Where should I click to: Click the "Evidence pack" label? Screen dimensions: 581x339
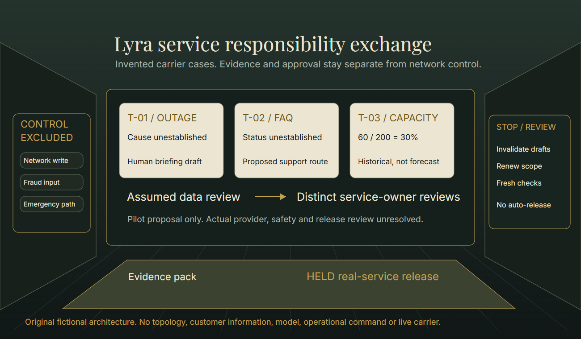coord(162,277)
